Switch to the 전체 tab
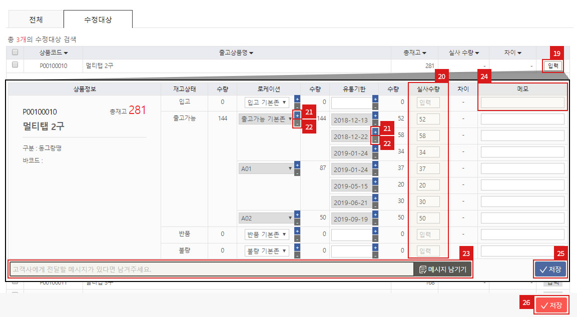This screenshot has width=577, height=317. click(x=35, y=19)
